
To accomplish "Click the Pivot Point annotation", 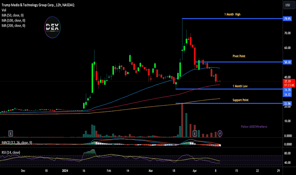I will tap(239, 56).
